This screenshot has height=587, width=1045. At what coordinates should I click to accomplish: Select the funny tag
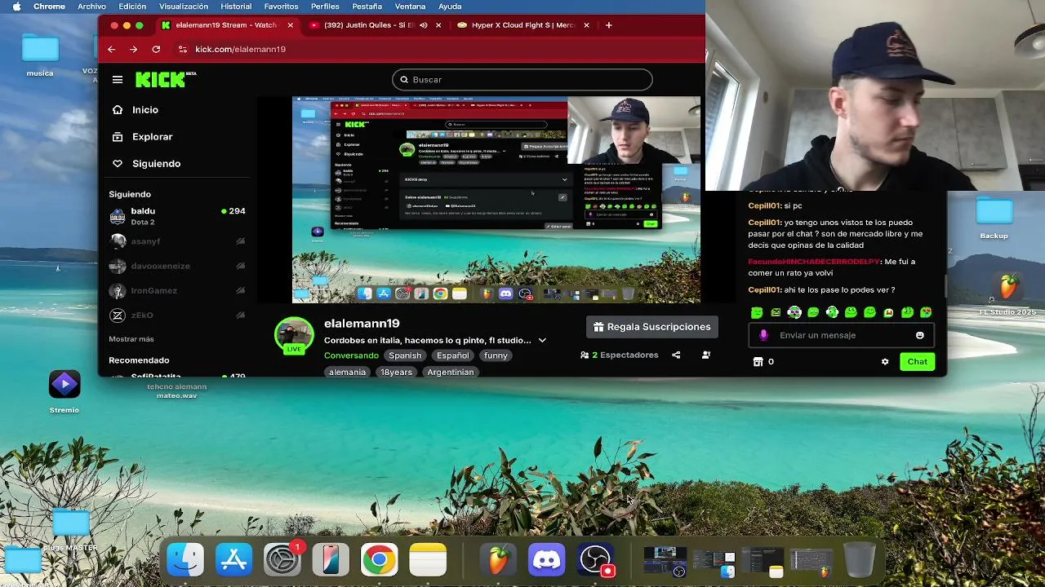[x=496, y=355]
